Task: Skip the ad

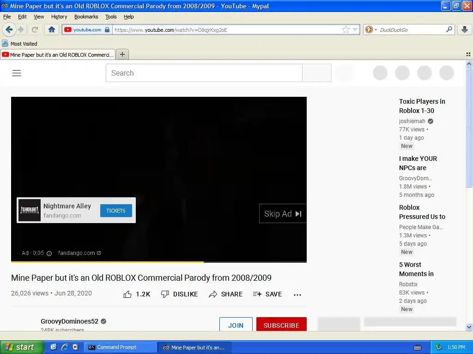Action: tap(283, 214)
